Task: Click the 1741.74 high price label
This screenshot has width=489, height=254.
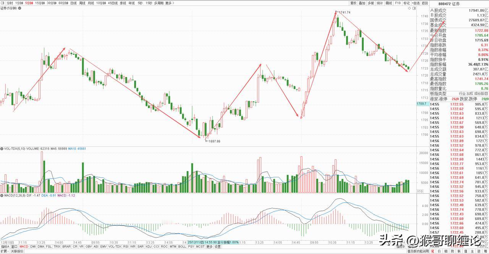Action: coord(344,13)
